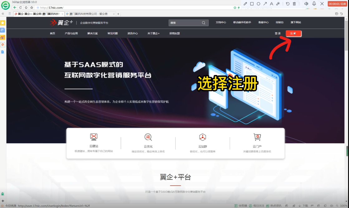Select the circle annotation tool
This screenshot has height=208, width=349.
click(259, 4)
